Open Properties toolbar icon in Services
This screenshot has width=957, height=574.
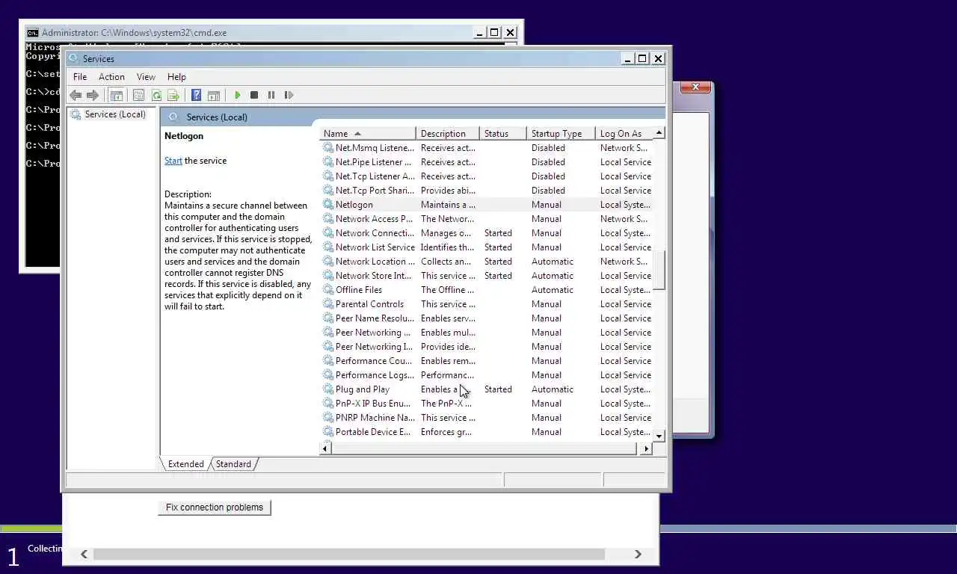pos(138,95)
